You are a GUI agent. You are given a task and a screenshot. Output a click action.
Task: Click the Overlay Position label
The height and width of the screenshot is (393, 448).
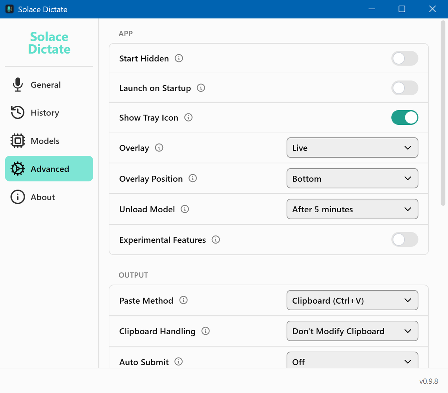tap(151, 179)
